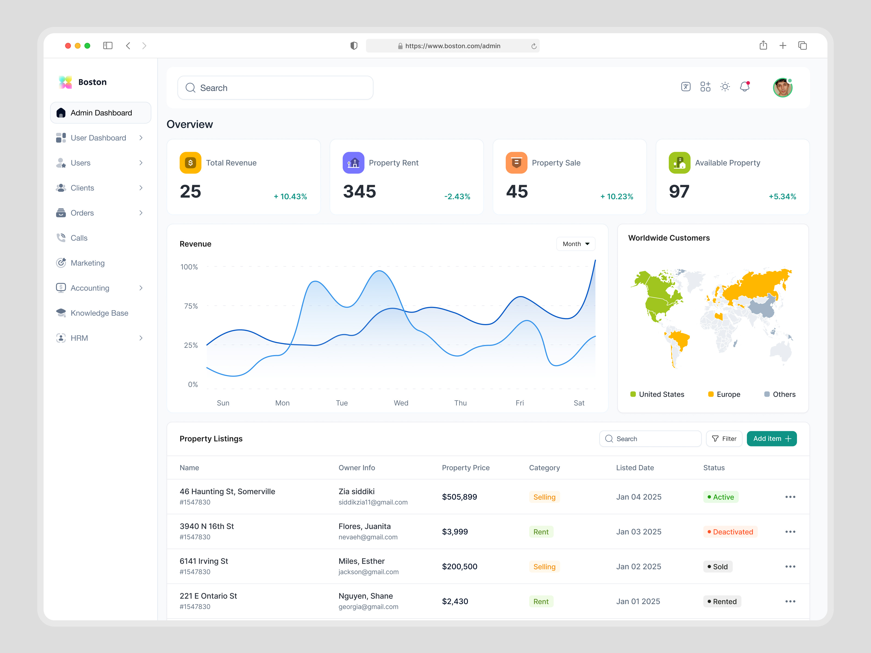The height and width of the screenshot is (653, 871).
Task: Toggle light mode sun icon
Action: 725,87
